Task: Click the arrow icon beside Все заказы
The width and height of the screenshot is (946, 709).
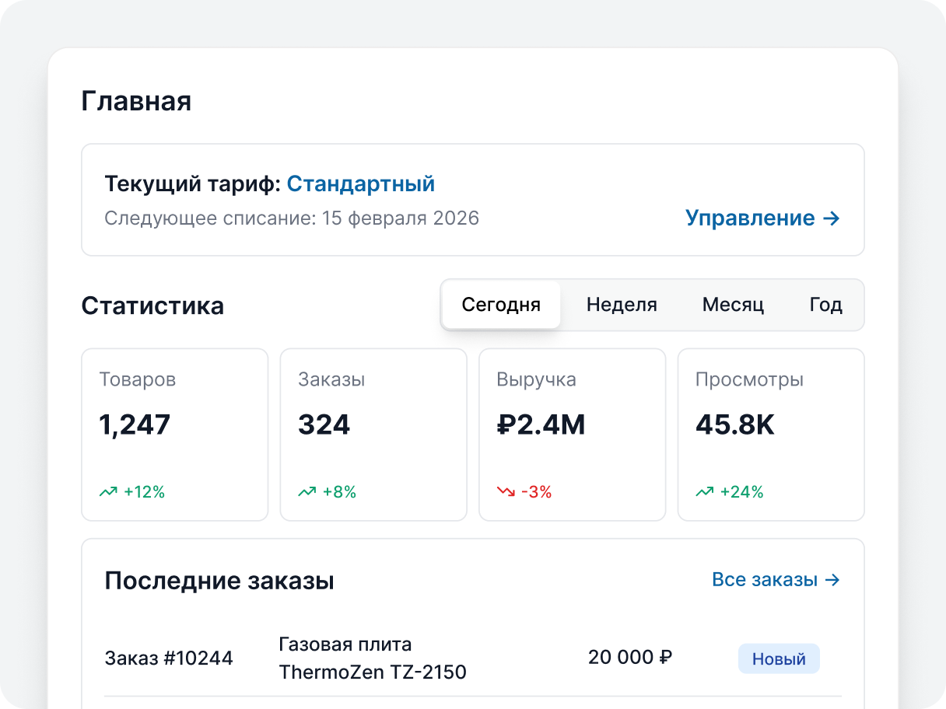Action: pyautogui.click(x=832, y=580)
